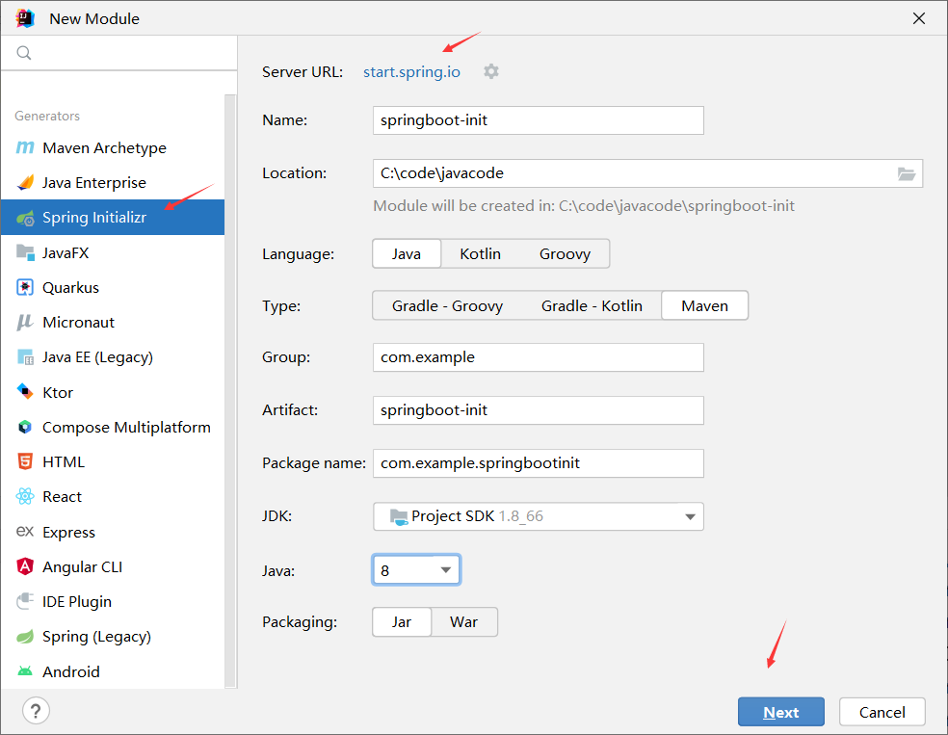Click the Quarkus generator icon
This screenshot has width=948, height=735.
click(x=25, y=287)
